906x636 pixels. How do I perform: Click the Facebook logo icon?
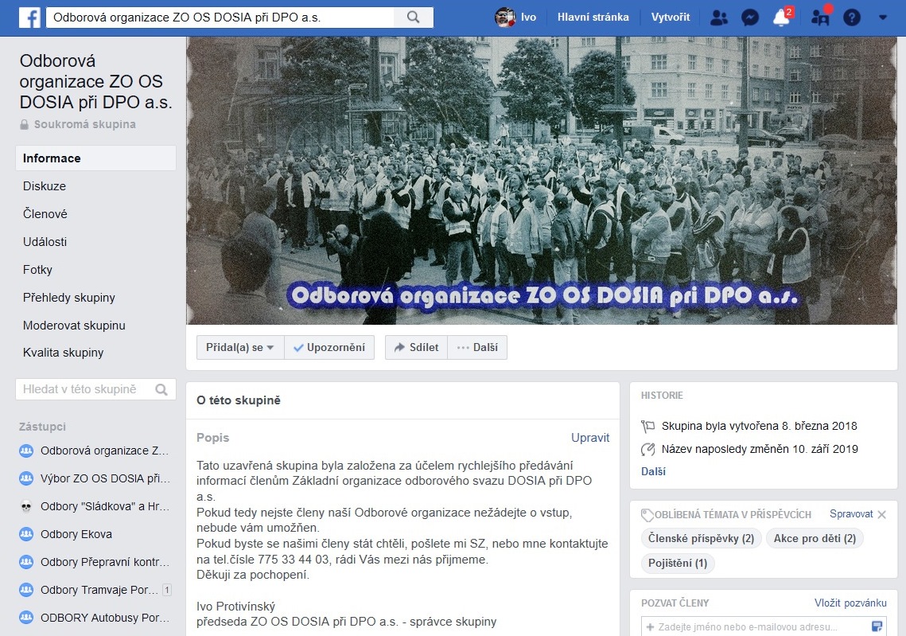(x=29, y=18)
